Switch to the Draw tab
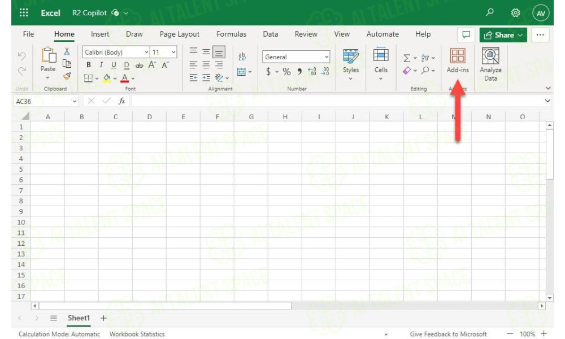This screenshot has height=339, width=565. tap(134, 34)
